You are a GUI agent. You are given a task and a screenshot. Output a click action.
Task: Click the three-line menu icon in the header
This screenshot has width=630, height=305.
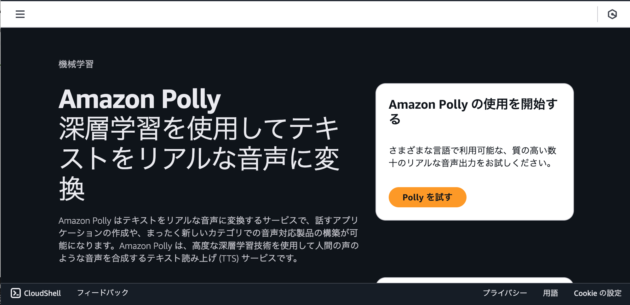20,14
